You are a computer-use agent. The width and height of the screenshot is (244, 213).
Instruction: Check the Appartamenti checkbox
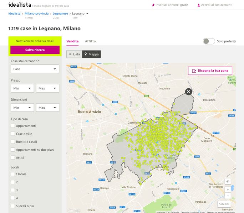[x=13, y=126]
